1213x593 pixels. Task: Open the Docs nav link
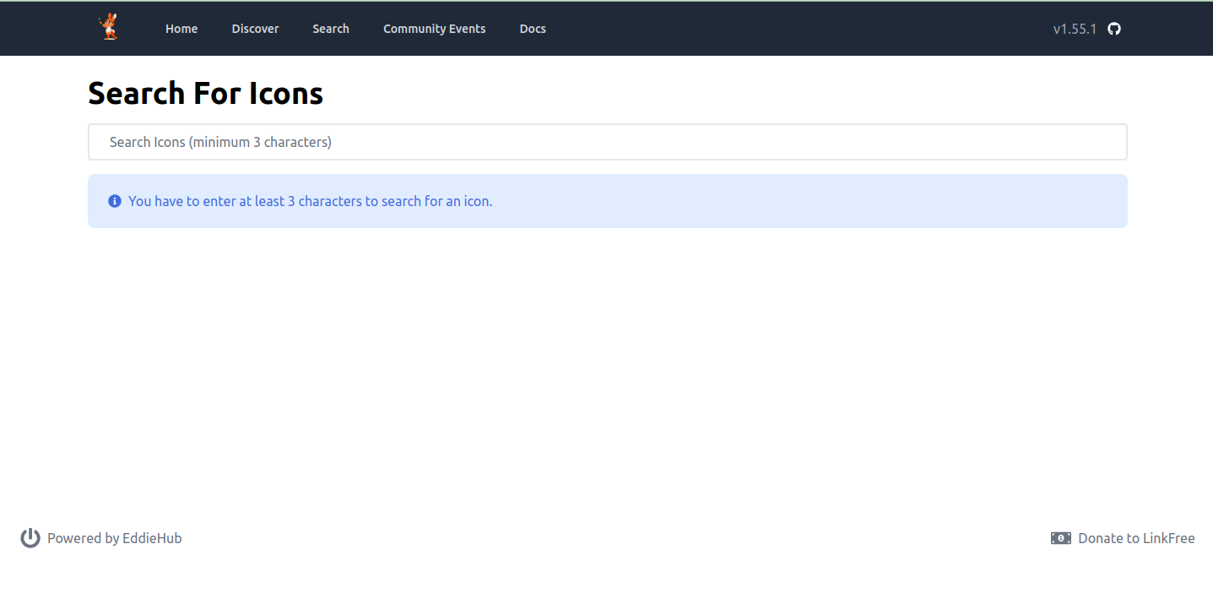point(533,29)
